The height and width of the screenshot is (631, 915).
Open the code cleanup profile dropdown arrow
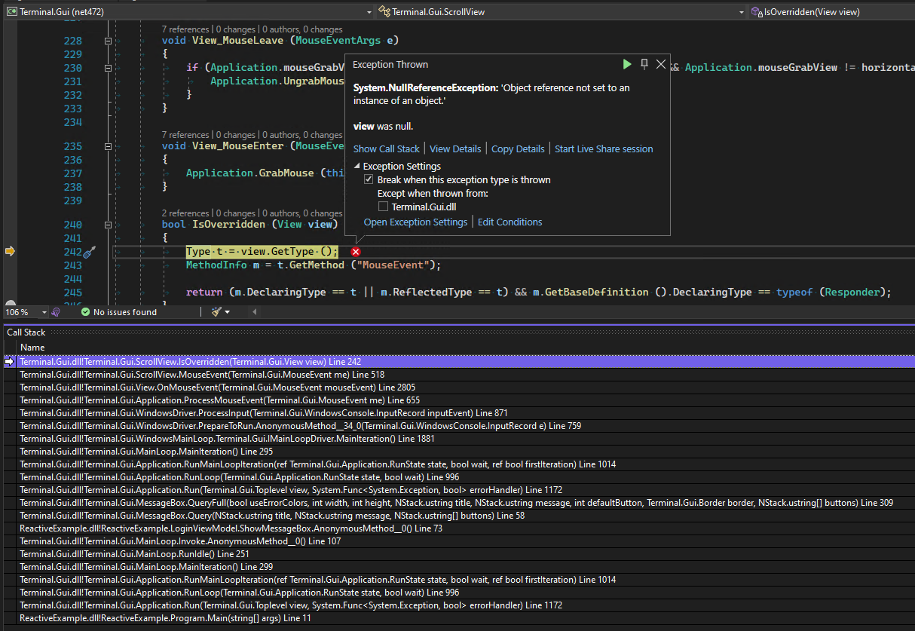pos(227,312)
